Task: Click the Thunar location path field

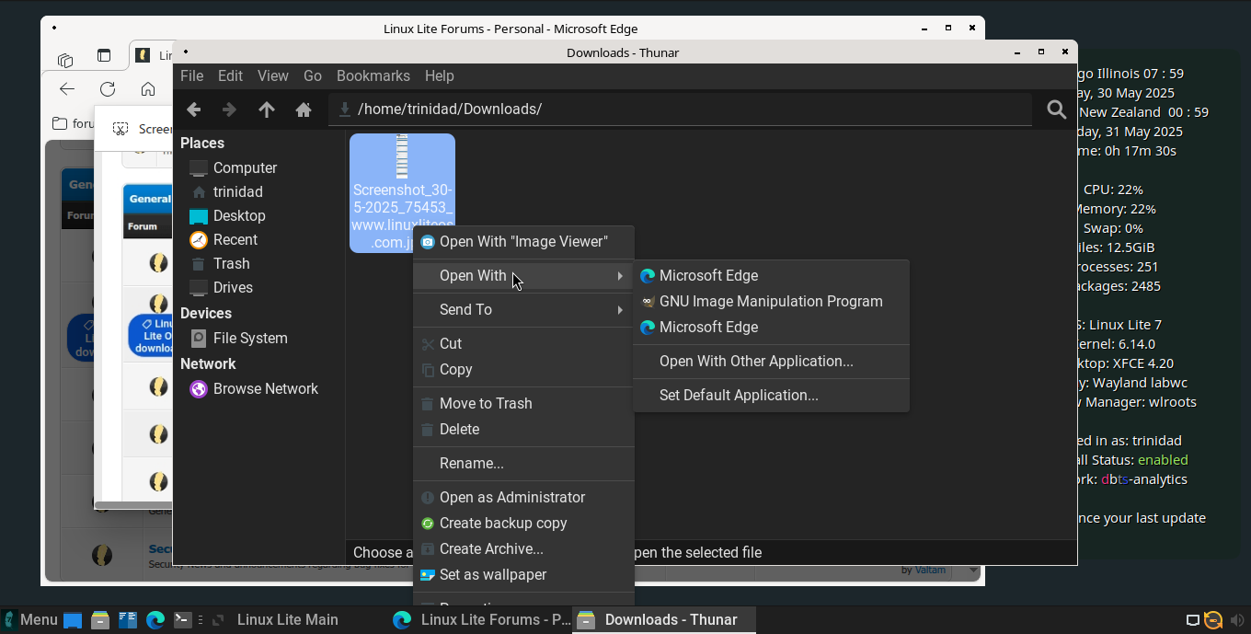Action: pyautogui.click(x=680, y=110)
